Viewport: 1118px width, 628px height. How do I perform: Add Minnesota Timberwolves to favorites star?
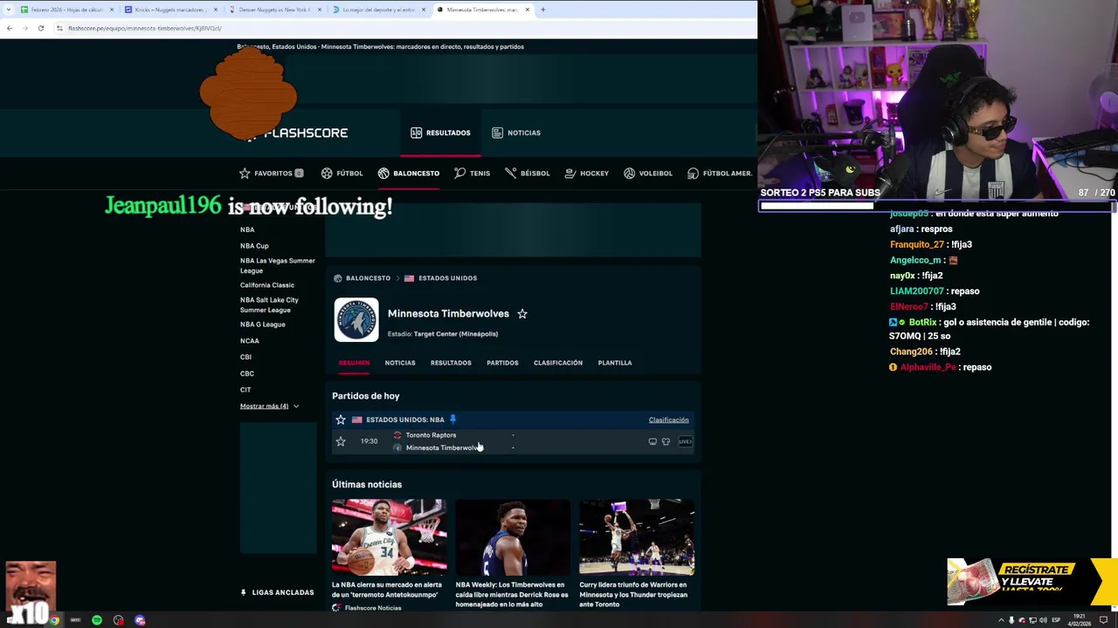(522, 313)
